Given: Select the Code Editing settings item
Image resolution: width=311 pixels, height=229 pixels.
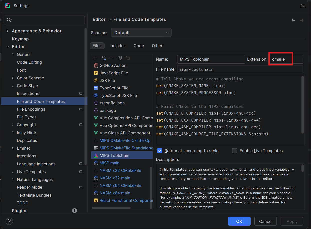Looking at the screenshot, I should click(x=29, y=62).
